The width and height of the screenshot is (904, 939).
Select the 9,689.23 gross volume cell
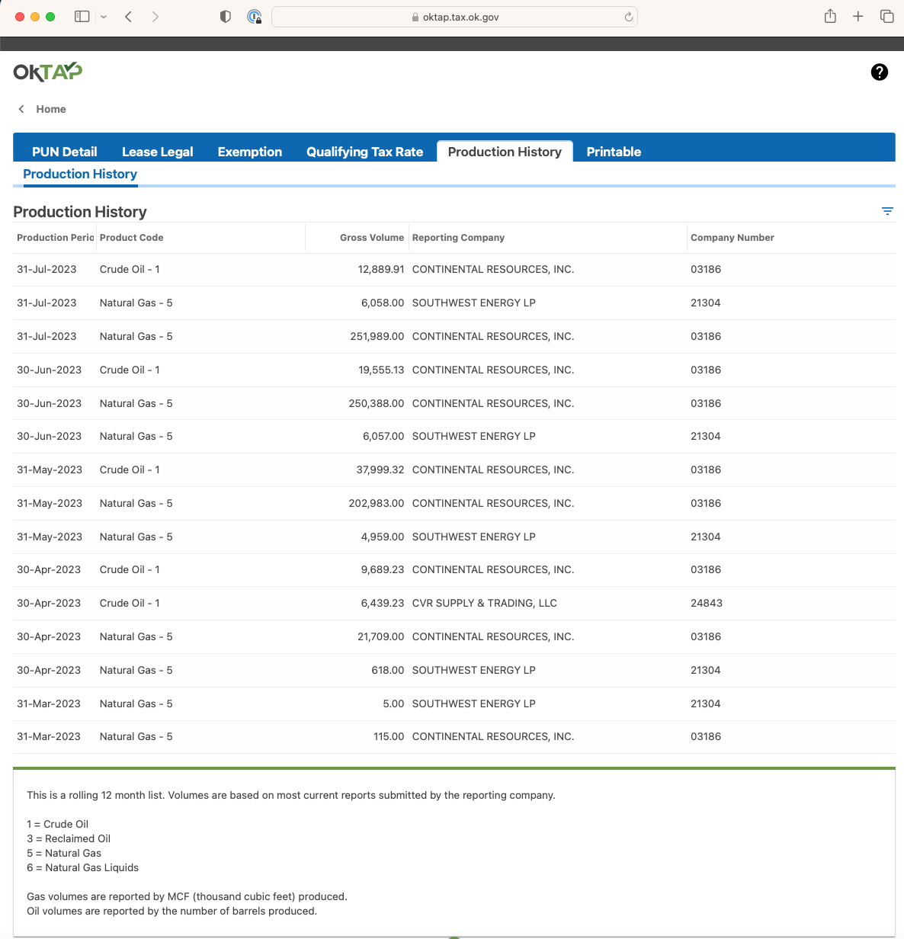click(383, 569)
